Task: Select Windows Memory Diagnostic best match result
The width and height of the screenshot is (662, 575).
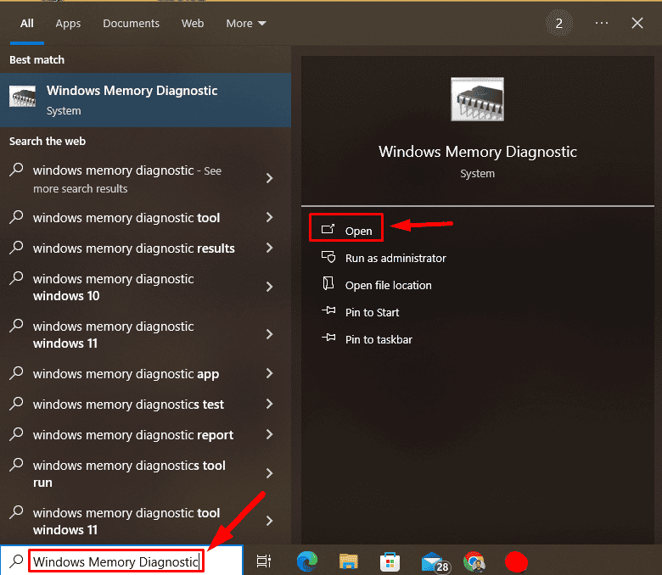Action: (145, 100)
